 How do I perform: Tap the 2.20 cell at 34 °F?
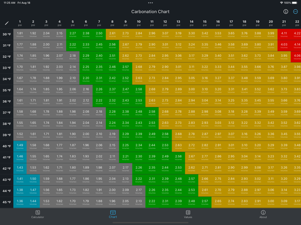pos(86,79)
